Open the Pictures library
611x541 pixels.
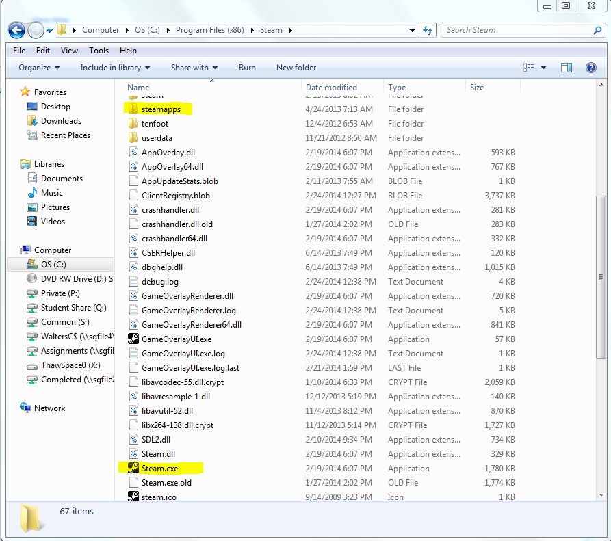pos(55,207)
